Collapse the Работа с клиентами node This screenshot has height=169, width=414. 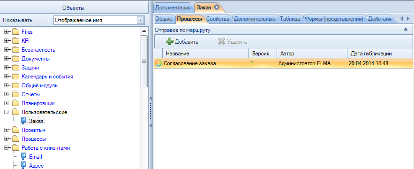coord(7,148)
